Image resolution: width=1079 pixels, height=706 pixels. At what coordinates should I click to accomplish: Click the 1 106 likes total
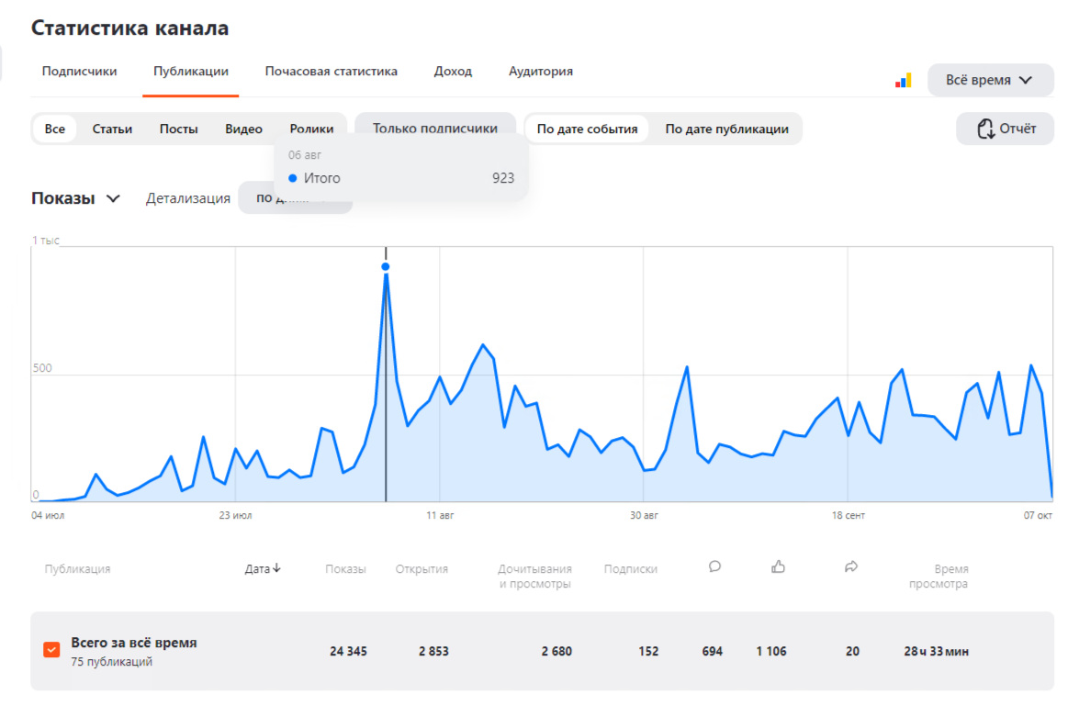click(771, 651)
